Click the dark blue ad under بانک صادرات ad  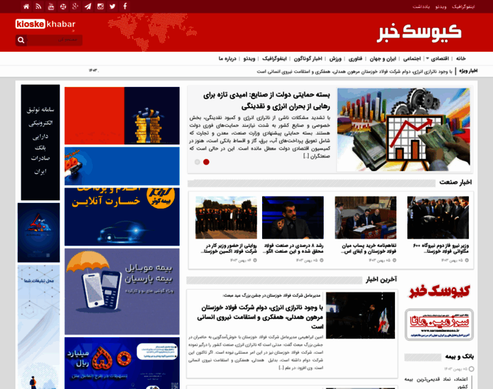pyautogui.click(x=39, y=233)
